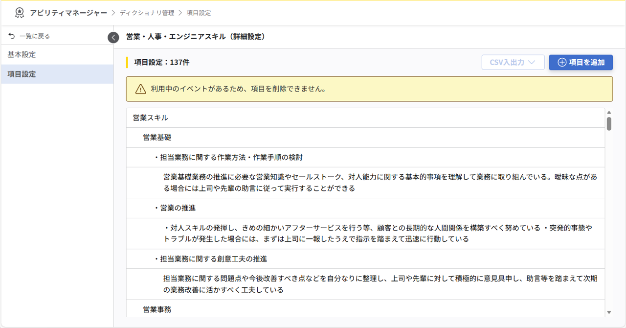The height and width of the screenshot is (328, 626).
Task: Open the CSV入出力 dropdown menu
Action: pos(513,62)
